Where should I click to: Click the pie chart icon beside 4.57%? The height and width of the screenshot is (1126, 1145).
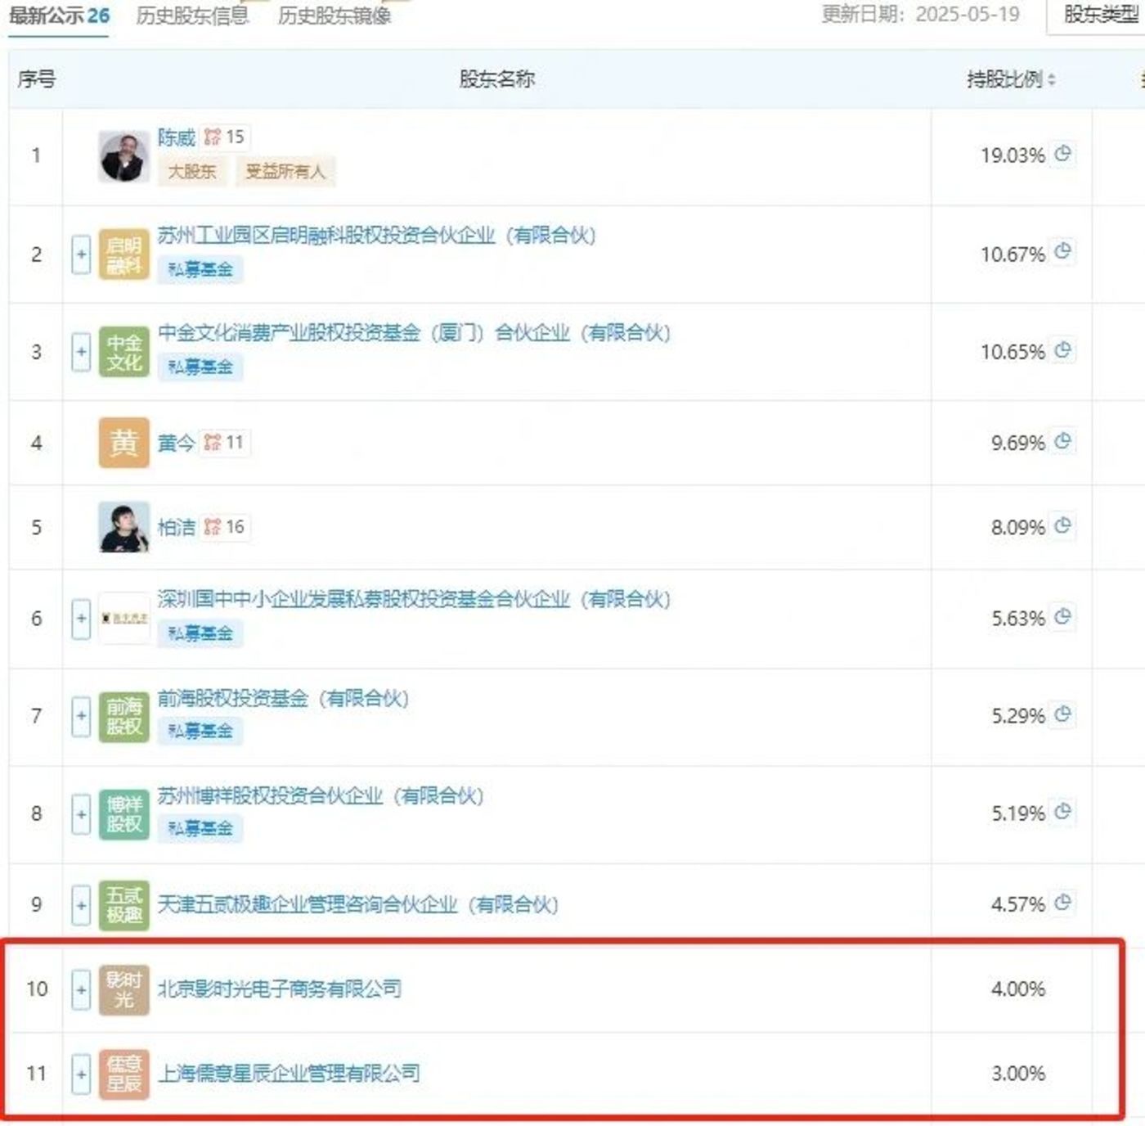tap(1062, 903)
